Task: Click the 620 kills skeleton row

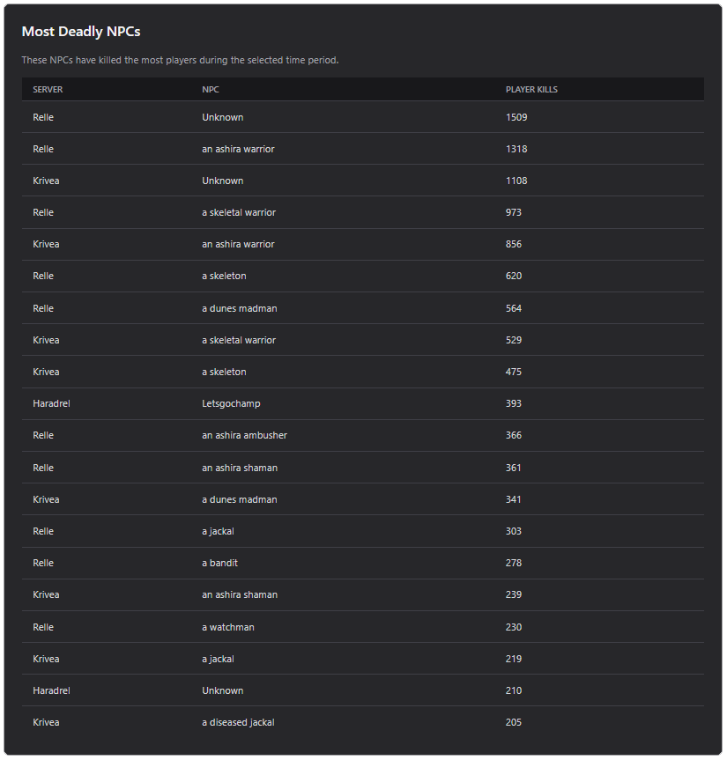Action: [x=363, y=277]
